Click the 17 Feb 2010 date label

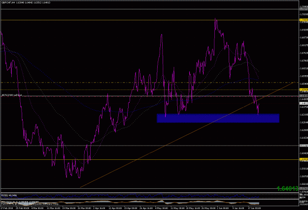tap(6, 208)
